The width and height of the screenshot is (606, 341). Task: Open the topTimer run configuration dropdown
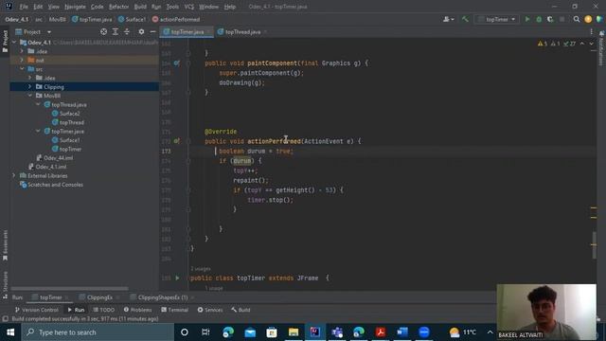point(496,19)
